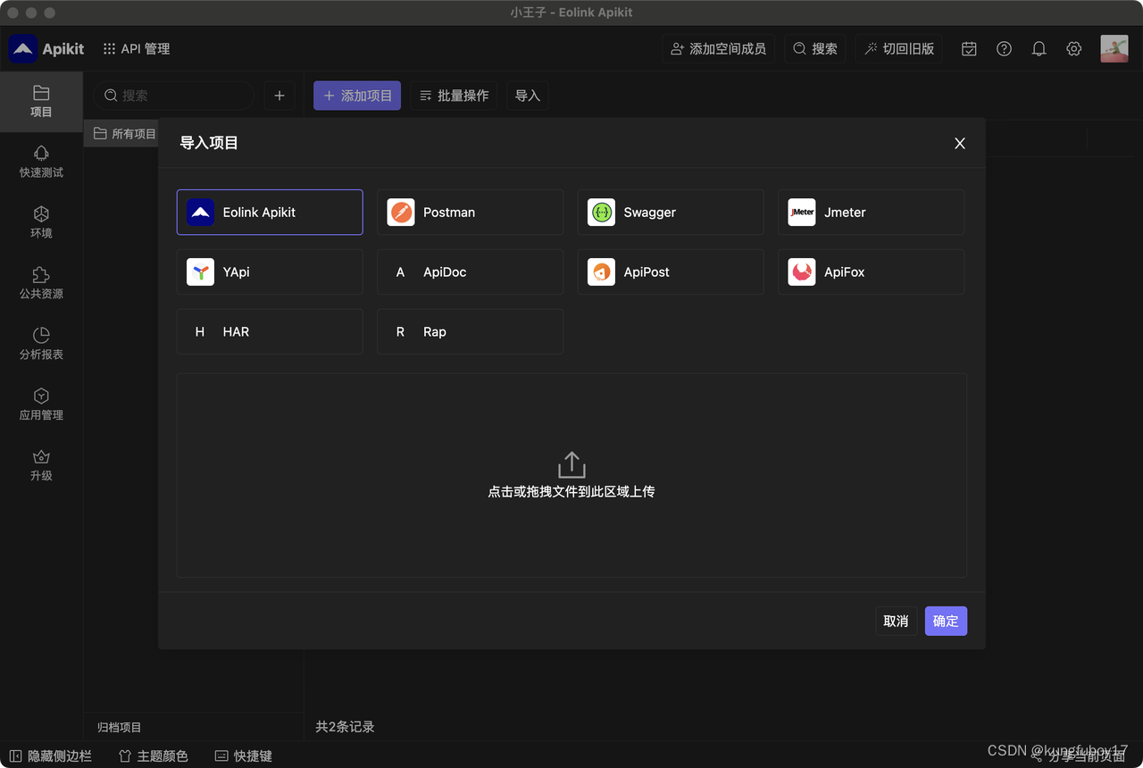Click the 添加项目 button
Viewport: 1143px width, 768px height.
(x=357, y=96)
